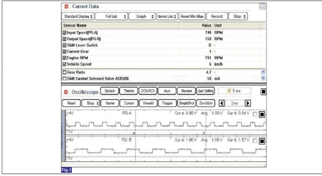Image resolution: width=322 pixels, height=176 pixels.
Task: Click the Name button
Action: pos(110,103)
